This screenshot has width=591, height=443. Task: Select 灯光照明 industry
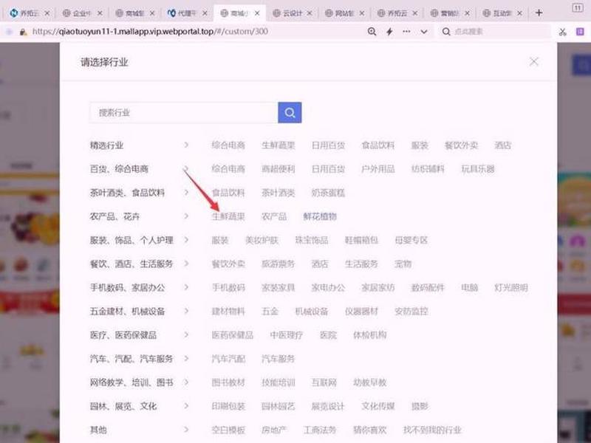[x=511, y=288]
